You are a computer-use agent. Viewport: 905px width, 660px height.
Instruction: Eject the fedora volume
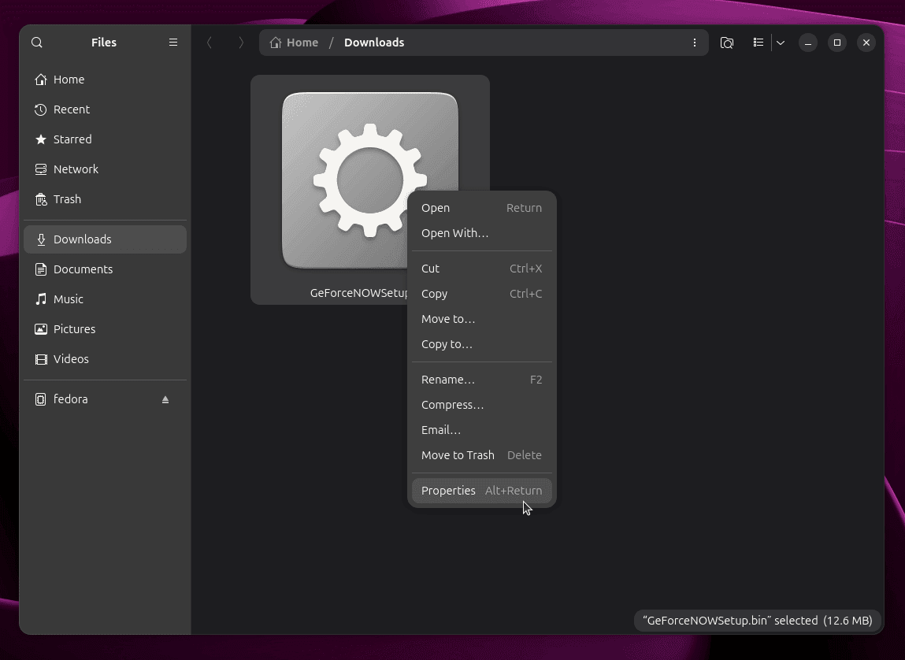pos(165,399)
